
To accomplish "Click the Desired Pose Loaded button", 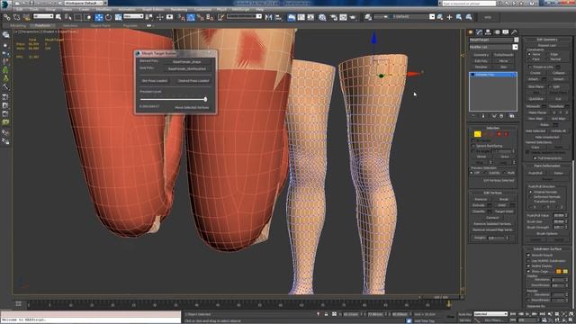I will click(x=193, y=81).
